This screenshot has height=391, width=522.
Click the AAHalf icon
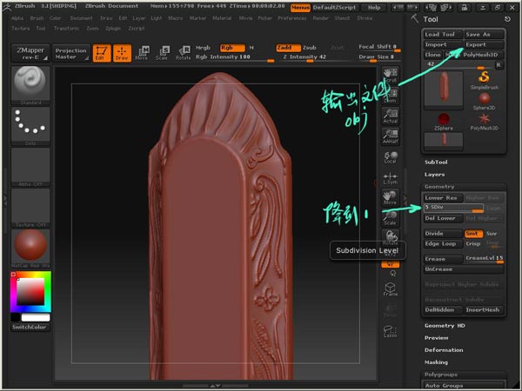tap(390, 136)
